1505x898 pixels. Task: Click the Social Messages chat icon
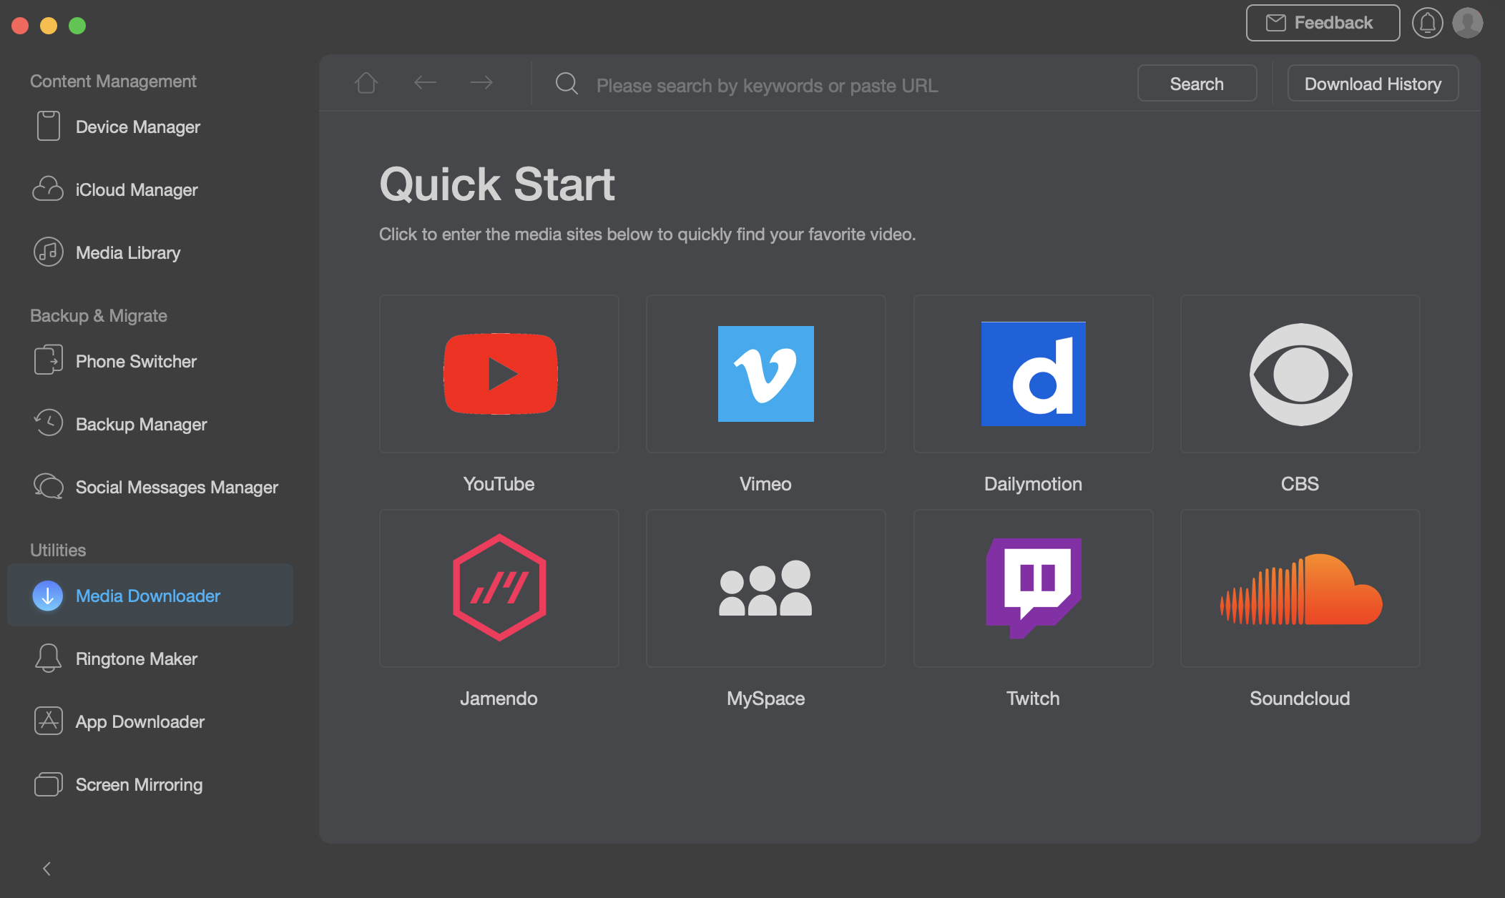click(48, 486)
